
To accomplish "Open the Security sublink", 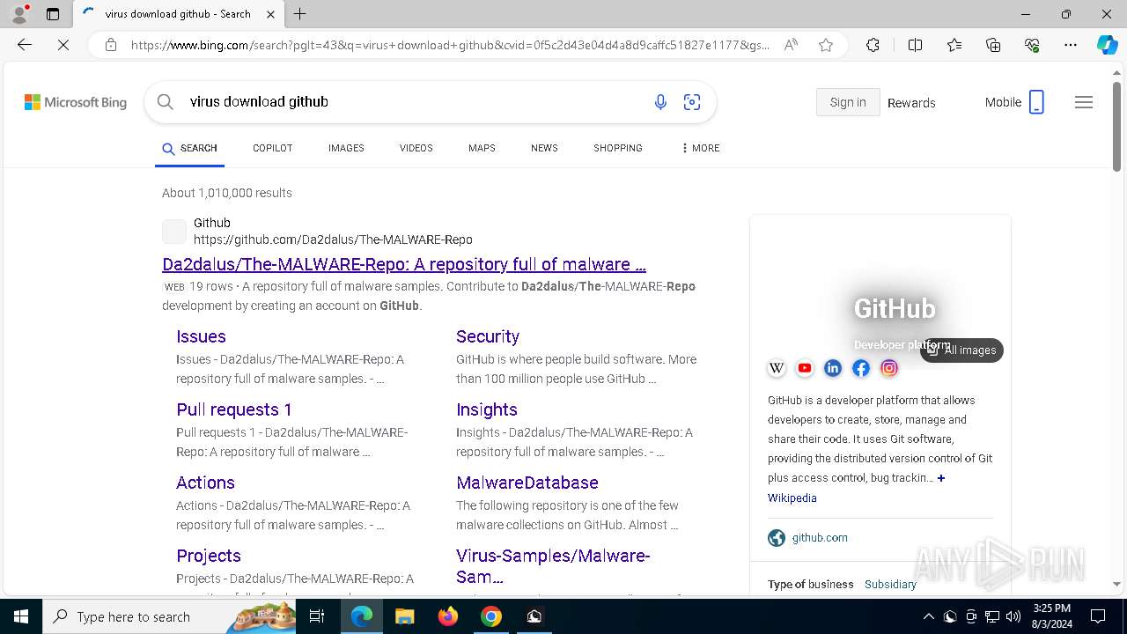I will pos(488,336).
